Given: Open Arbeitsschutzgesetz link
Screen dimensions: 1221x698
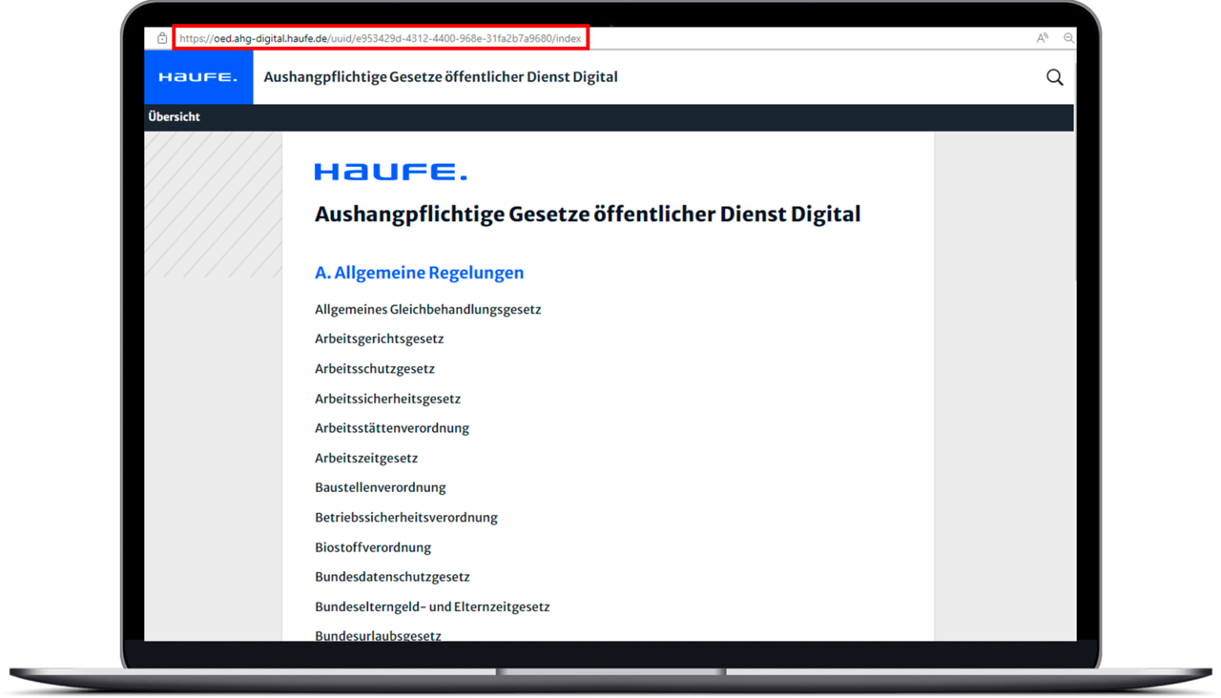Looking at the screenshot, I should tap(375, 369).
